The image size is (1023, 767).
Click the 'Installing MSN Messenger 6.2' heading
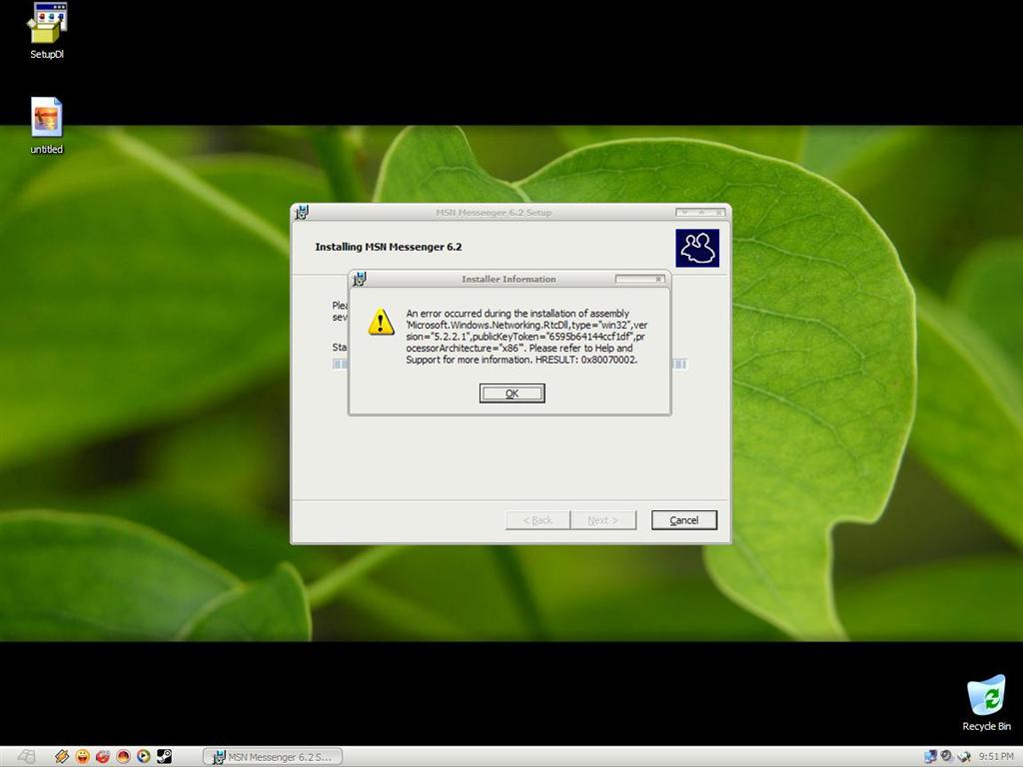[x=389, y=247]
